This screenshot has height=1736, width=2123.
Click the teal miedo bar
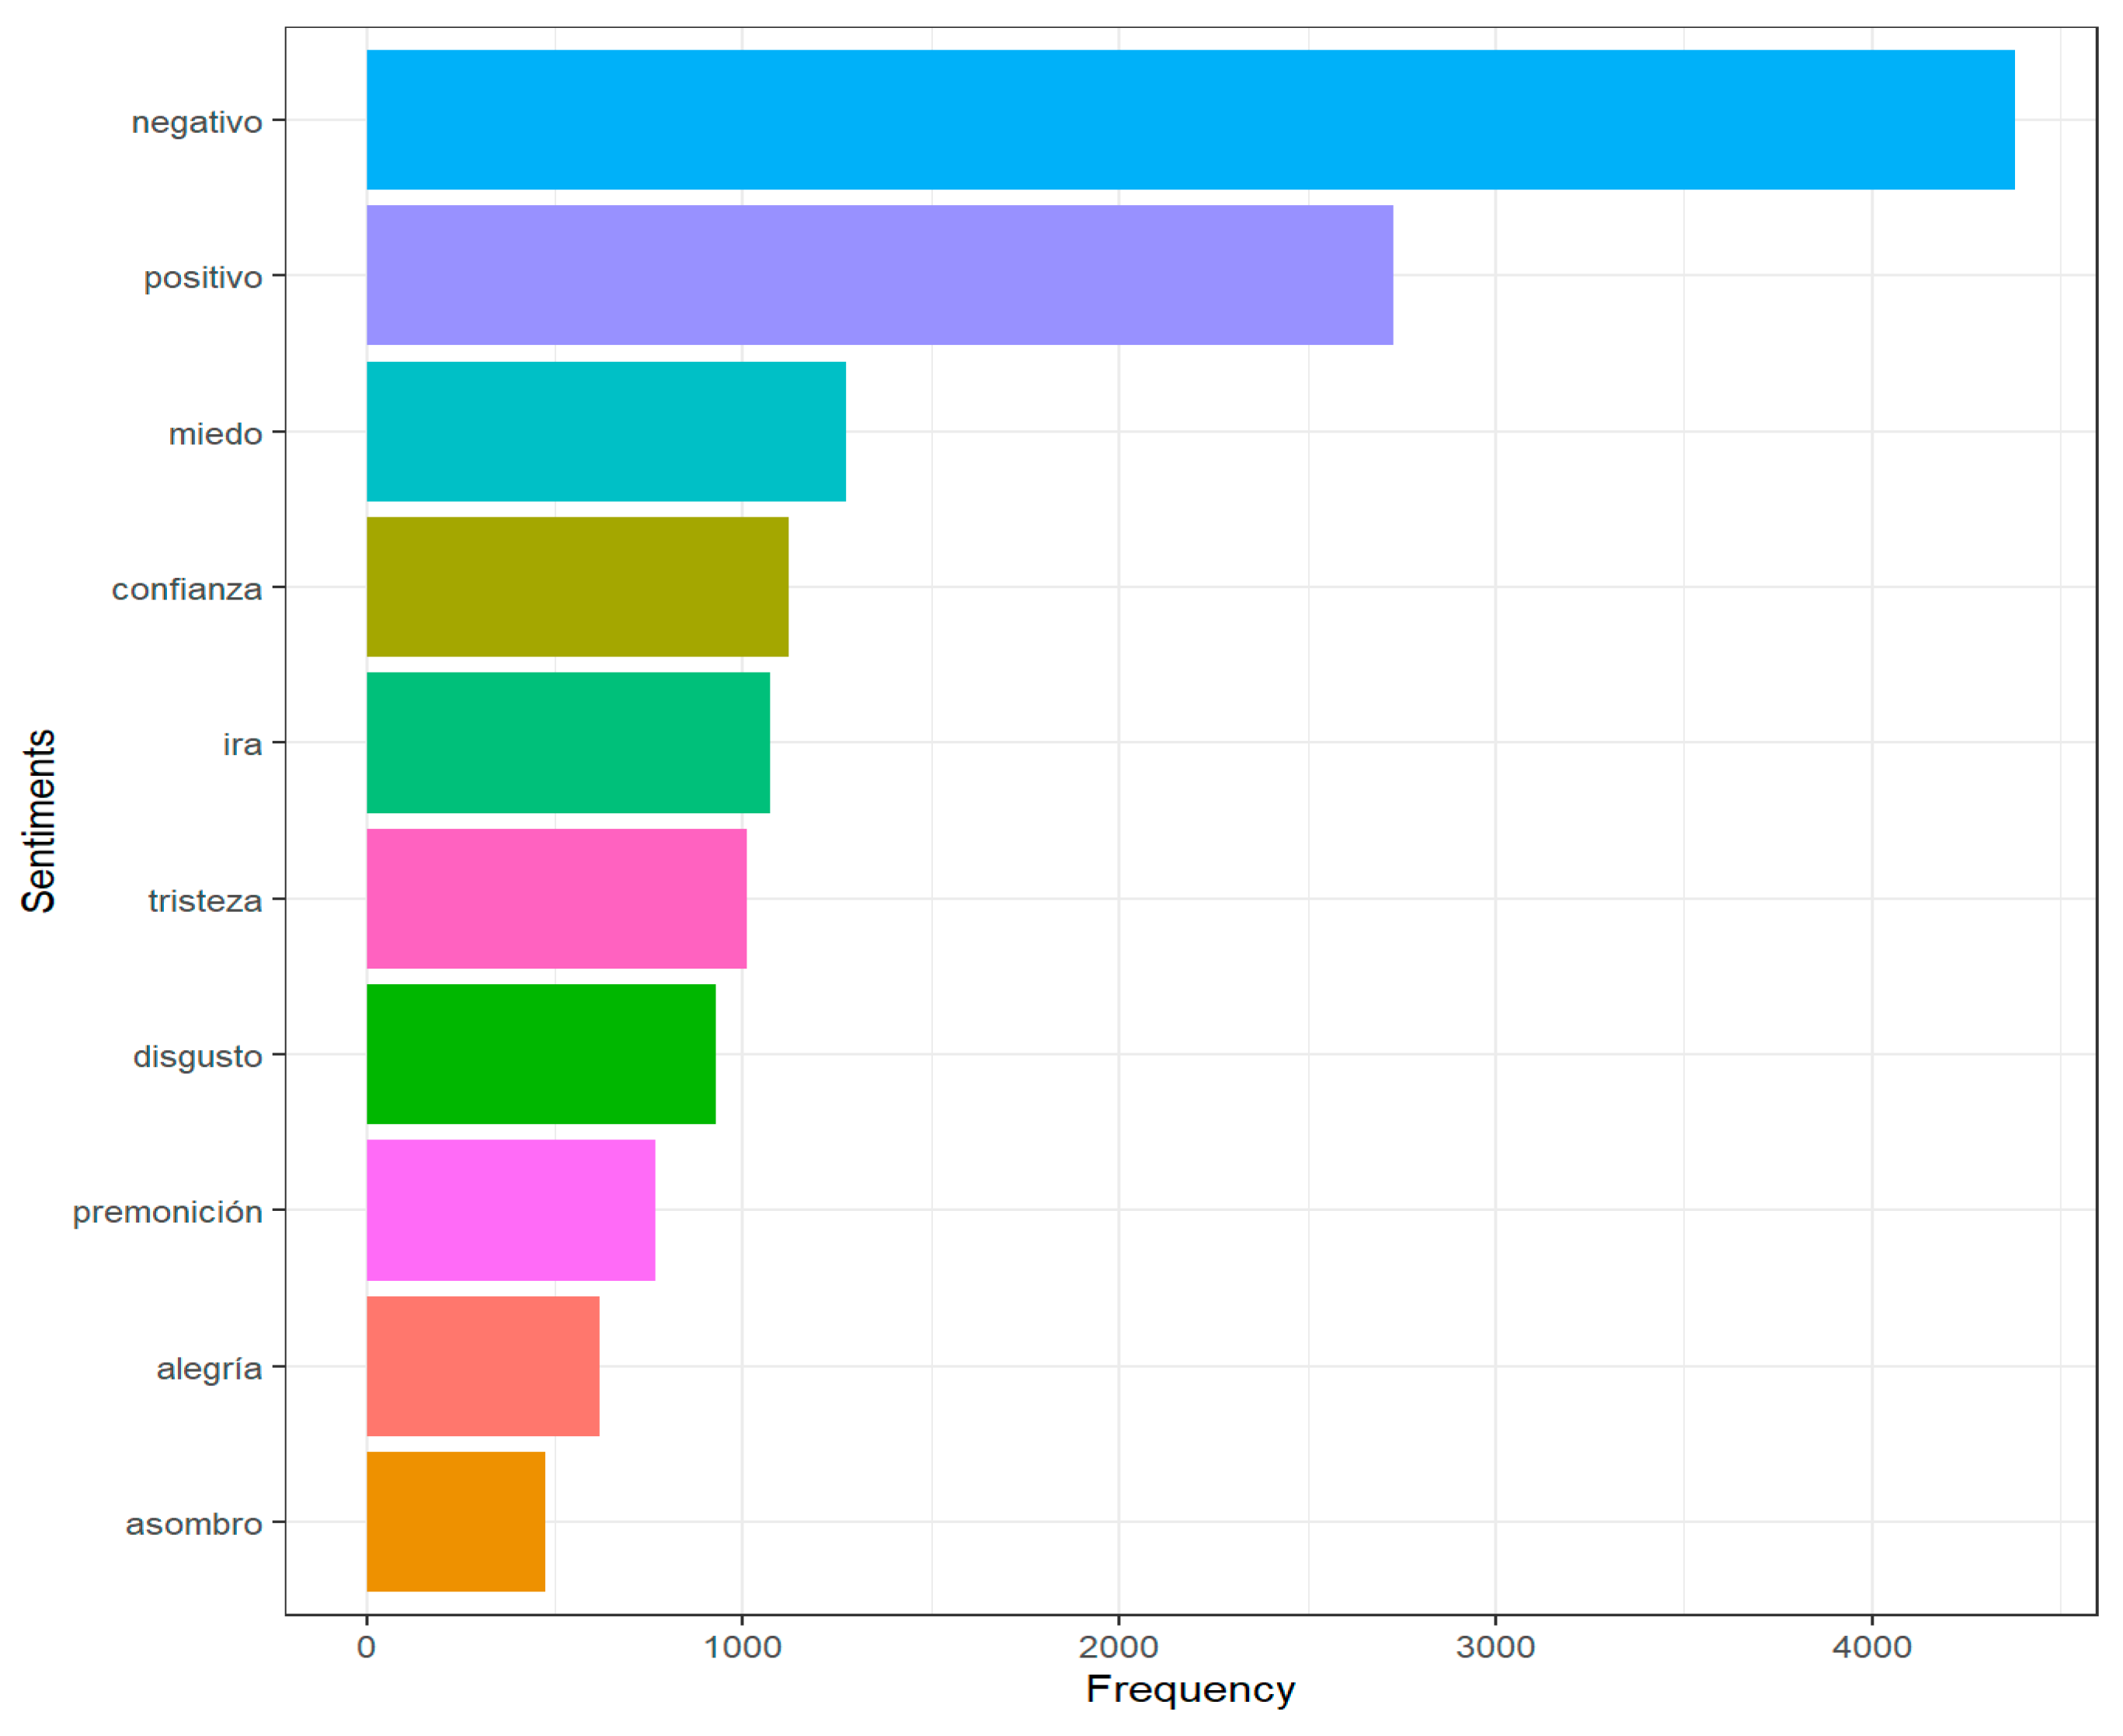coord(606,432)
